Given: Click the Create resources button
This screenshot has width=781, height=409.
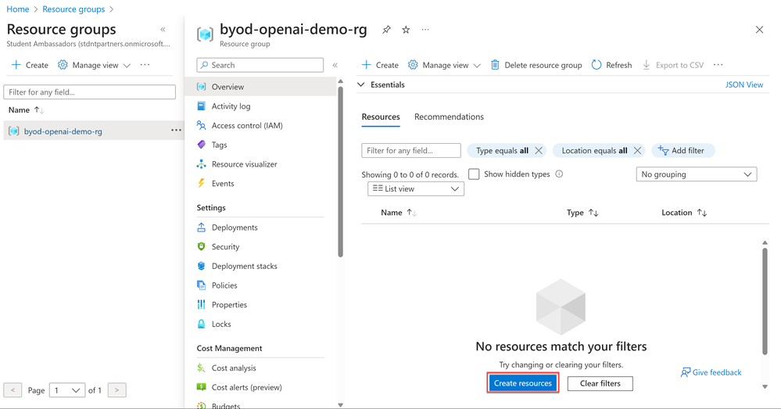Looking at the screenshot, I should pos(523,383).
